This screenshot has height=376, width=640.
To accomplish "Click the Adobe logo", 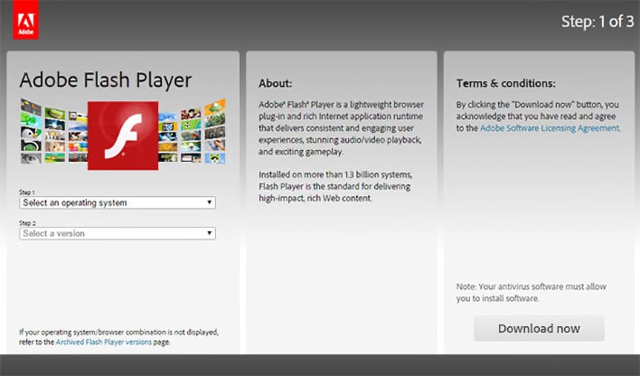I will tap(25, 20).
